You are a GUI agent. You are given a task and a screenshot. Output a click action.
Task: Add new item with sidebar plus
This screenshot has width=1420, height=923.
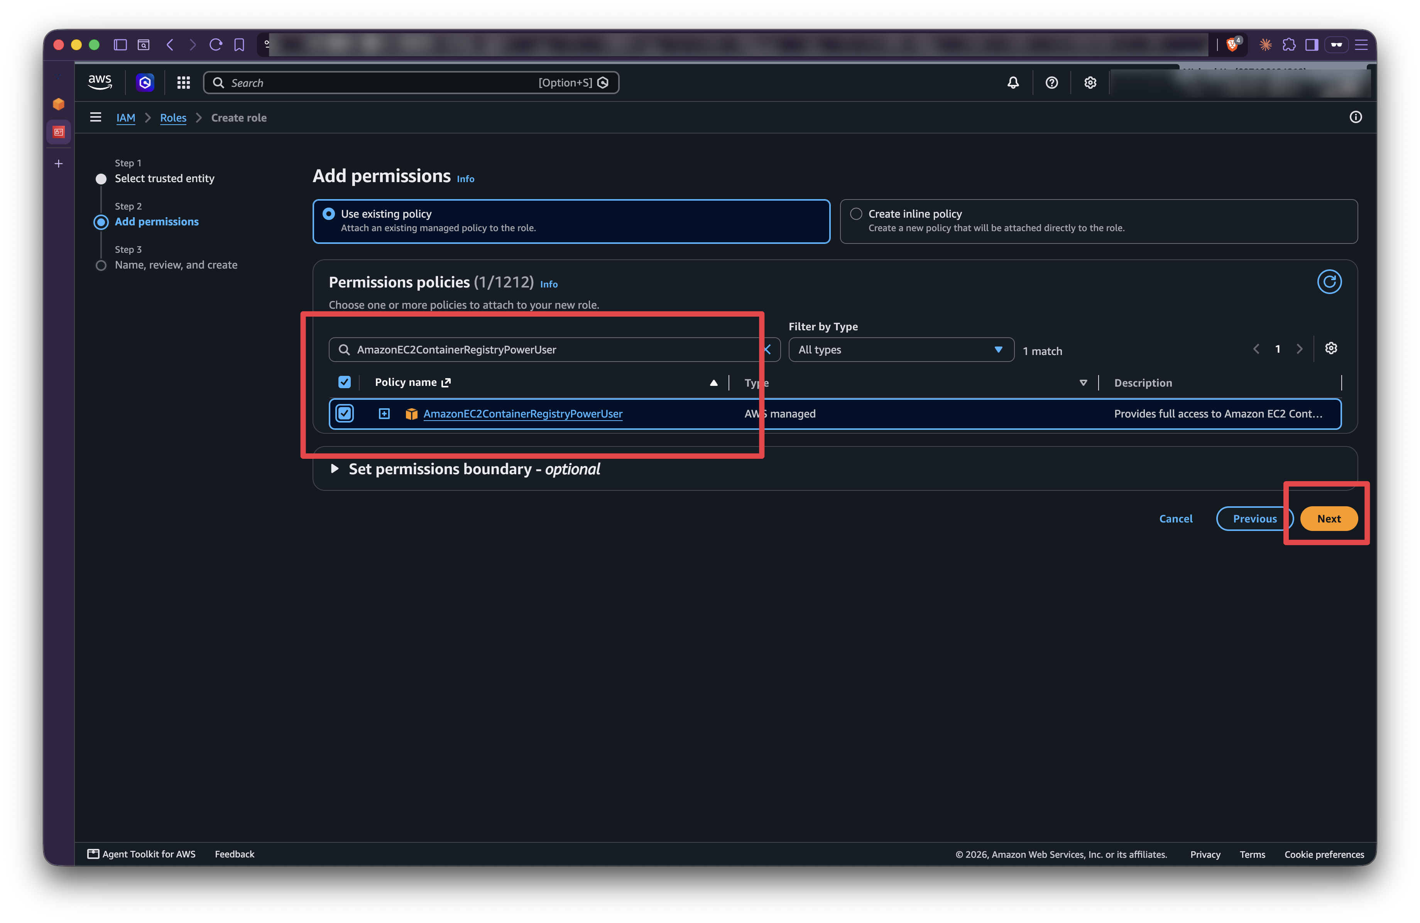click(59, 164)
